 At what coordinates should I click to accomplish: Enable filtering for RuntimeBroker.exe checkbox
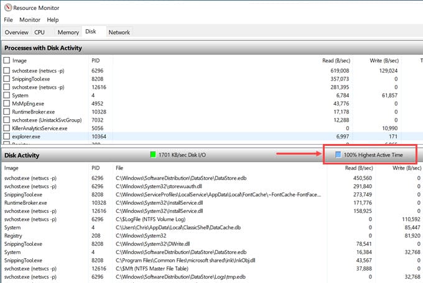[6, 112]
